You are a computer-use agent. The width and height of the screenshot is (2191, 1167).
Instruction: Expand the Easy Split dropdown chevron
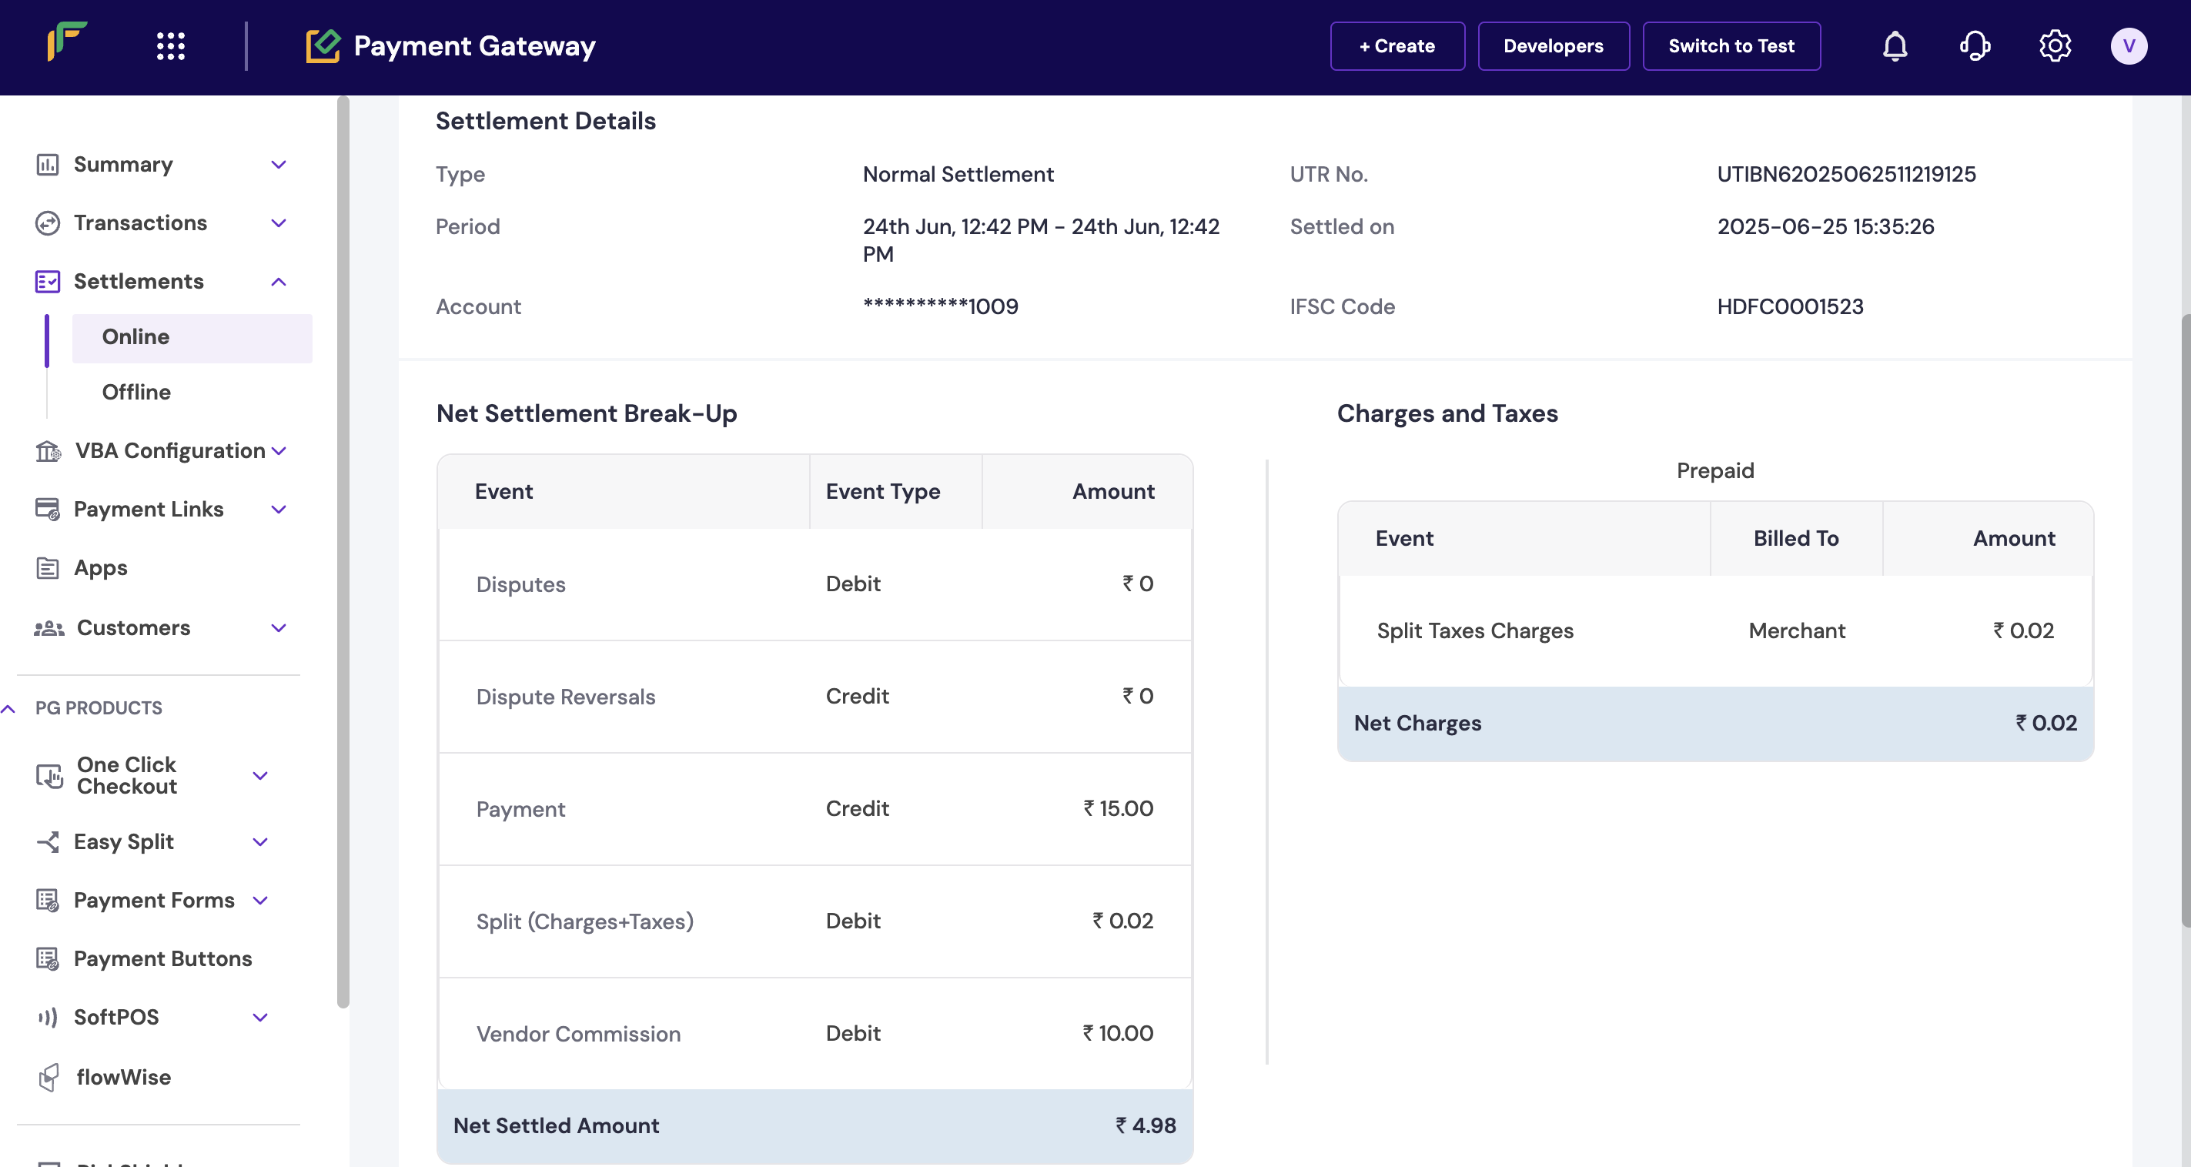260,842
